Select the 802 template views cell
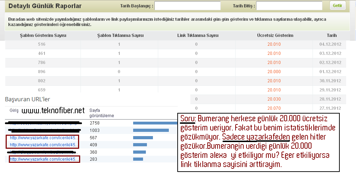 click(42, 81)
